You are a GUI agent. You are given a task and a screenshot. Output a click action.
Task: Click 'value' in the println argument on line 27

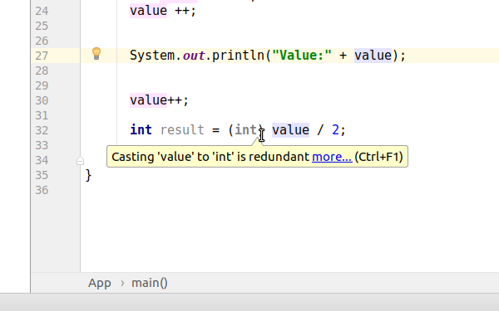[x=373, y=56]
